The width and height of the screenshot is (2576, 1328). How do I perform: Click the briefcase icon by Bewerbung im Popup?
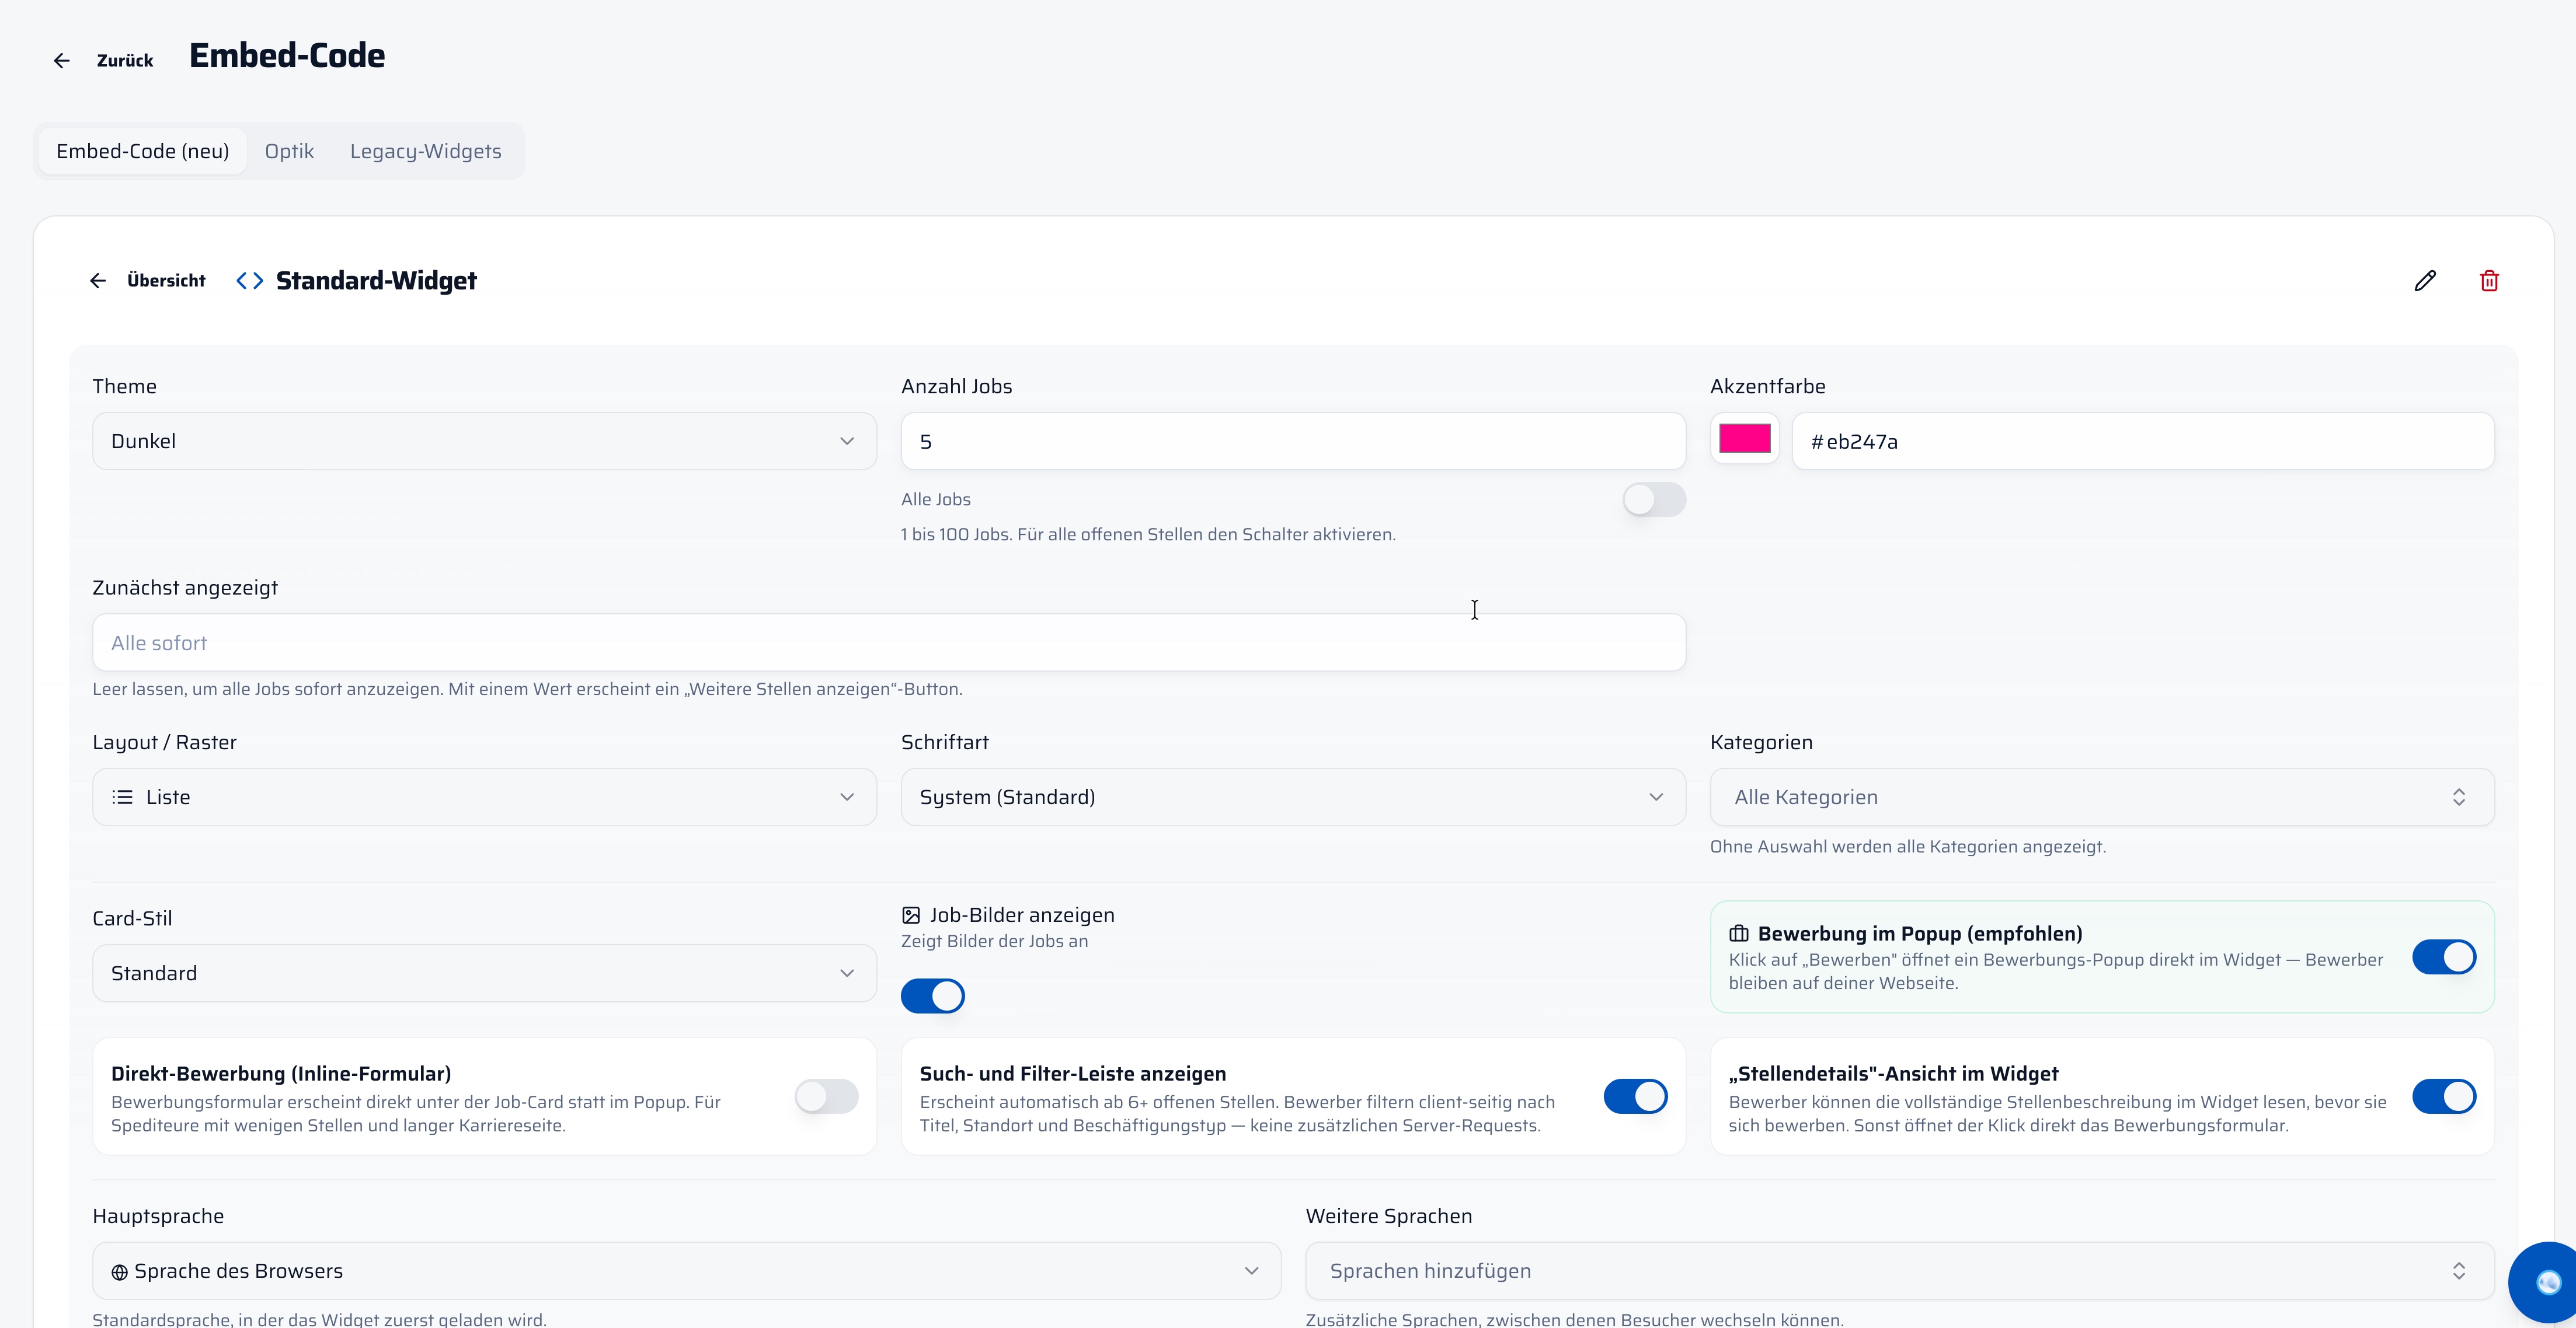(1739, 934)
